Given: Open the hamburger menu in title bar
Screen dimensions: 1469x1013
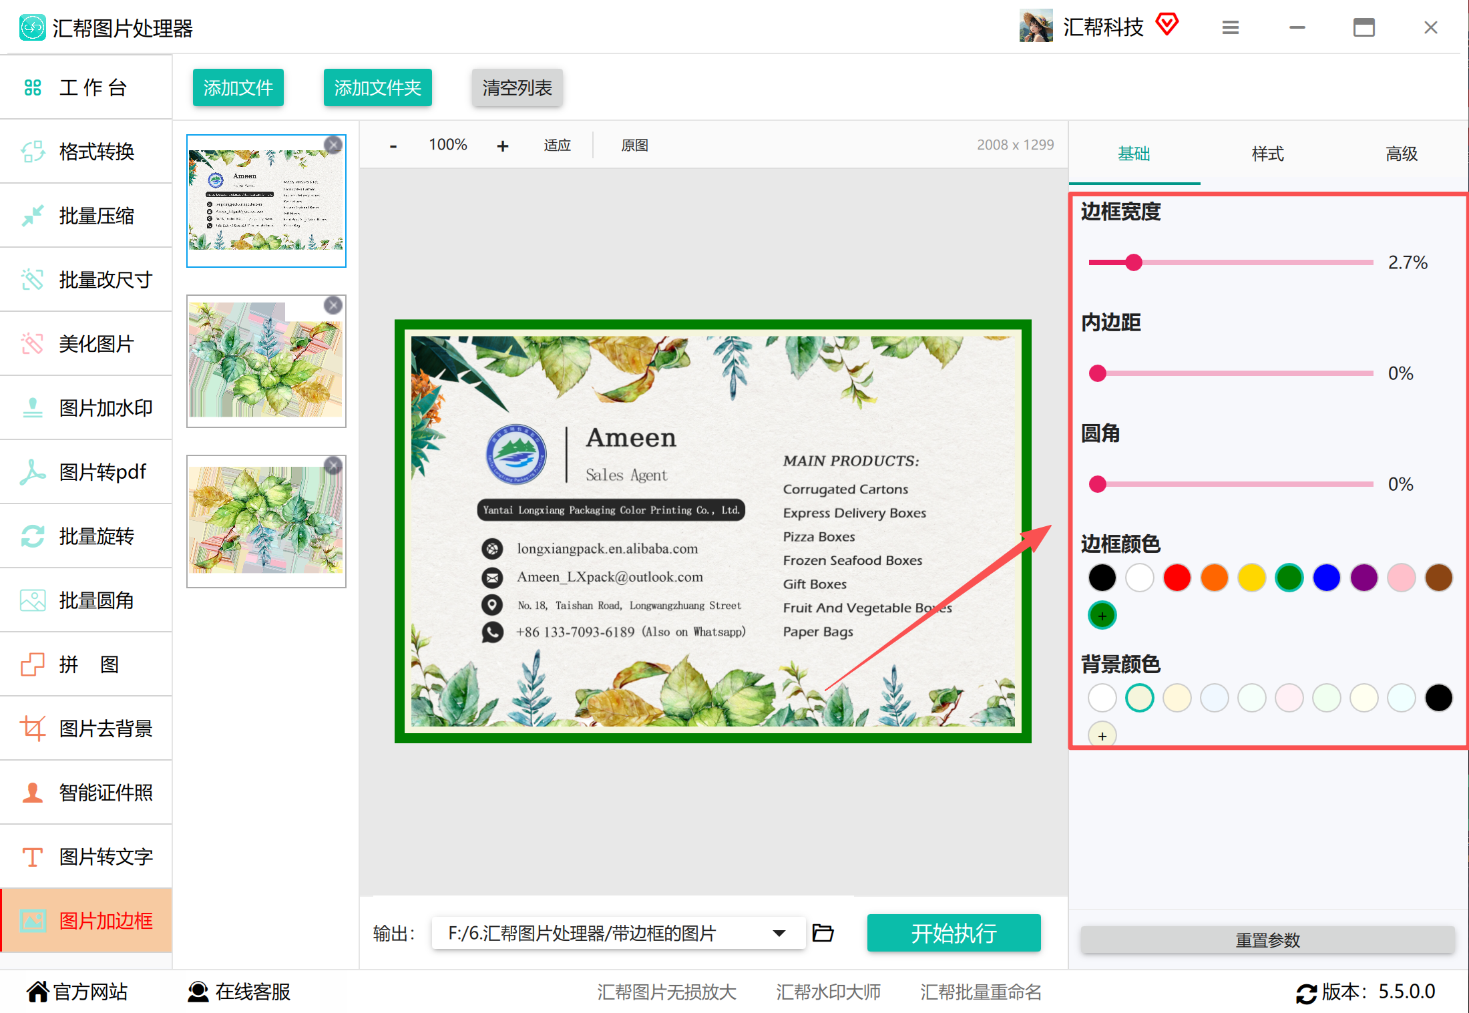Looking at the screenshot, I should click(1231, 27).
